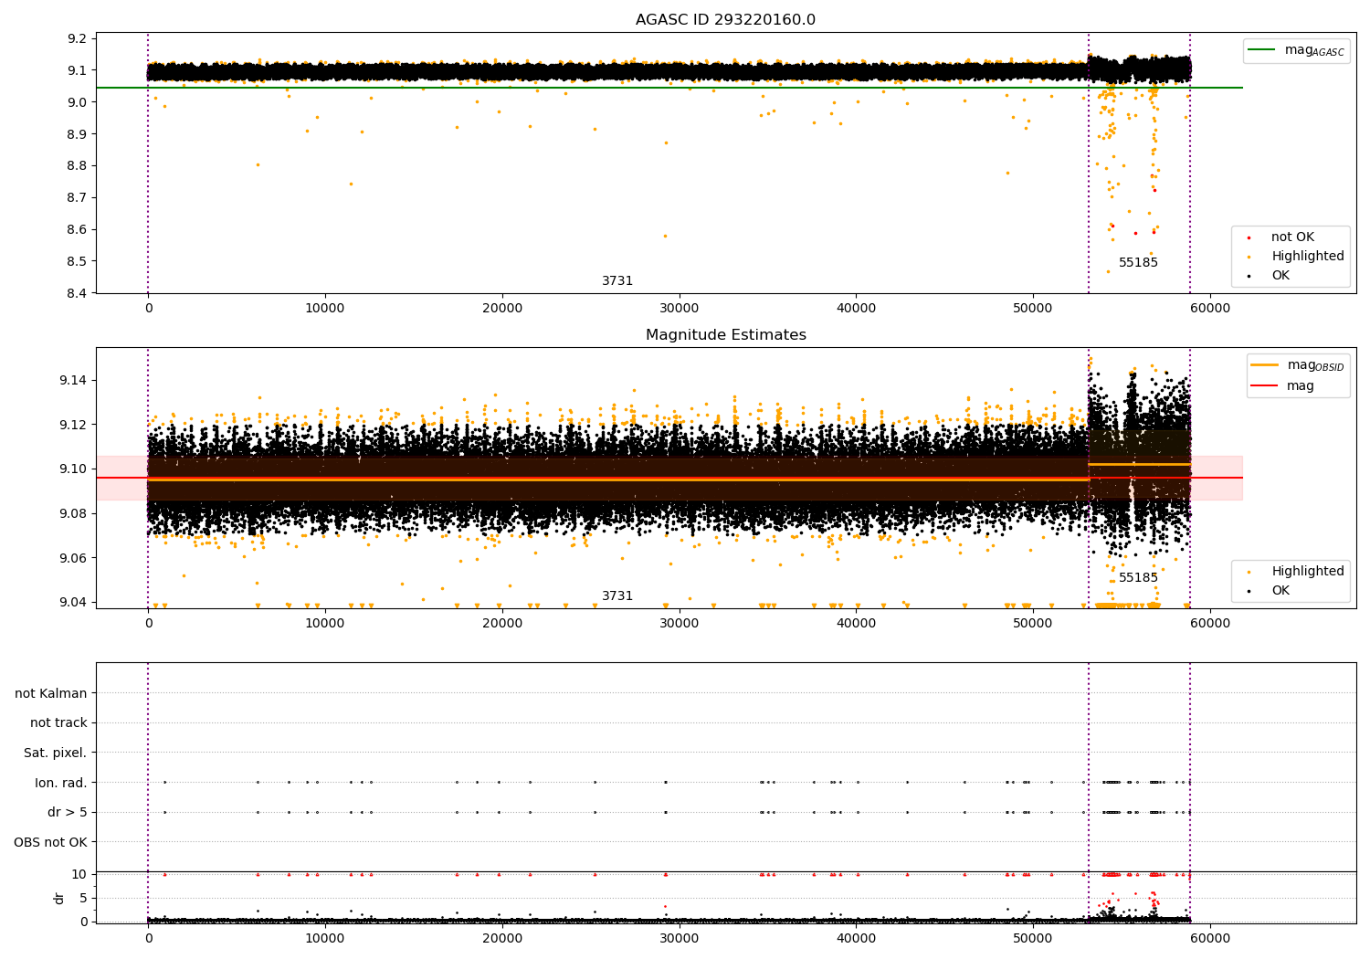This screenshot has width=1370, height=959.
Task: Click the '9.10' y-axis tick label
Action: [x=75, y=469]
